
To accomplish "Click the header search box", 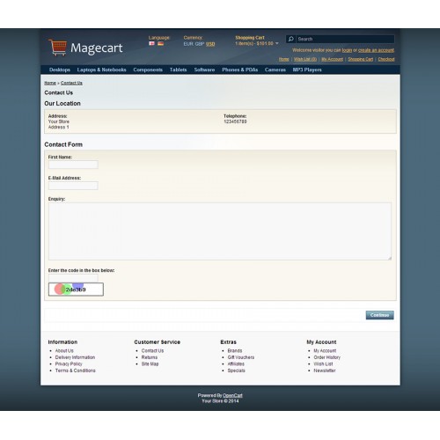I will [x=345, y=39].
